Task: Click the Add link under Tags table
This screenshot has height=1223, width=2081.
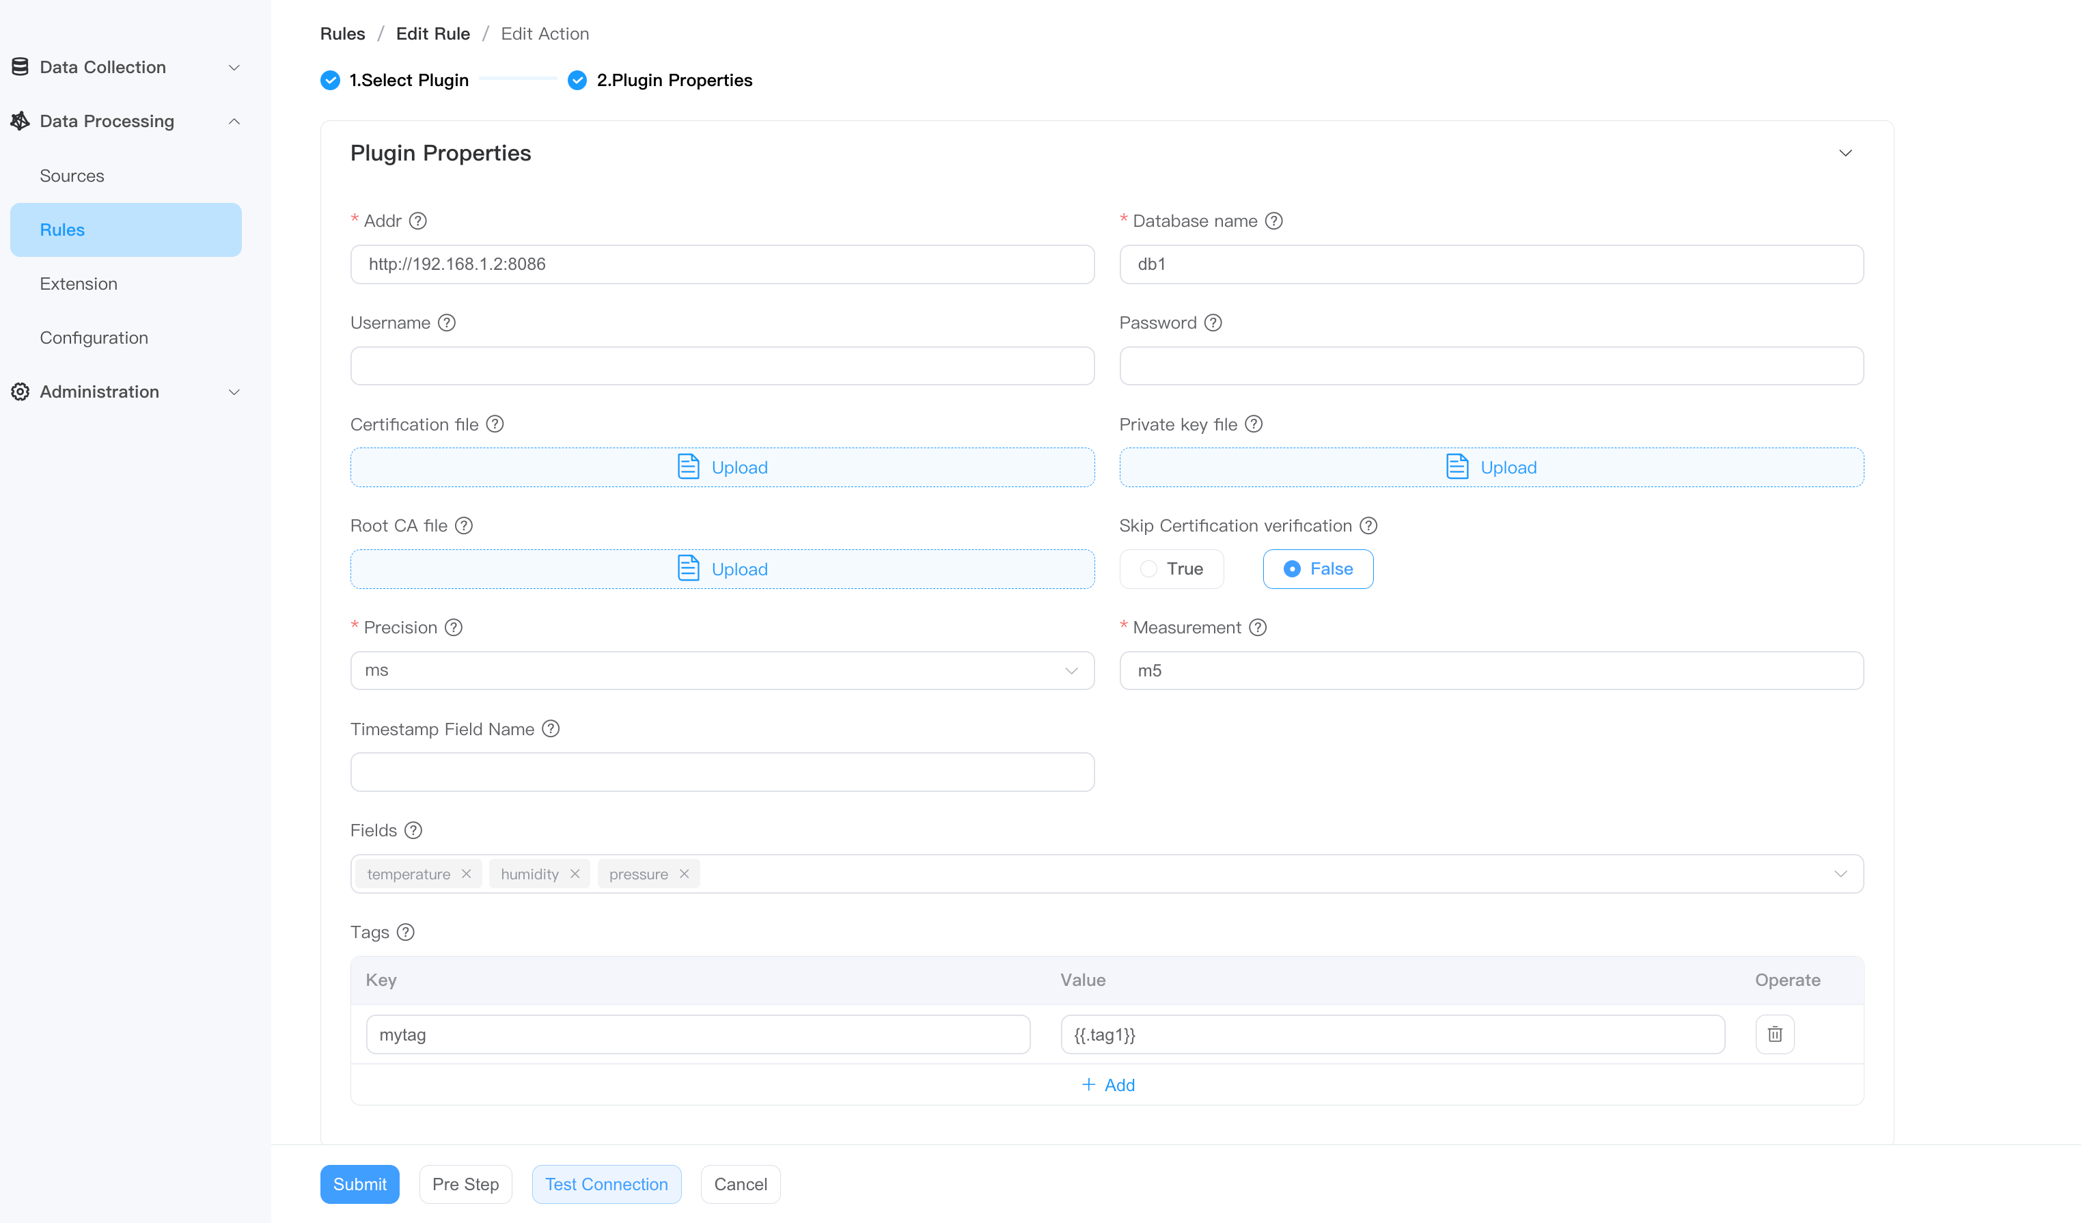Action: [1107, 1084]
